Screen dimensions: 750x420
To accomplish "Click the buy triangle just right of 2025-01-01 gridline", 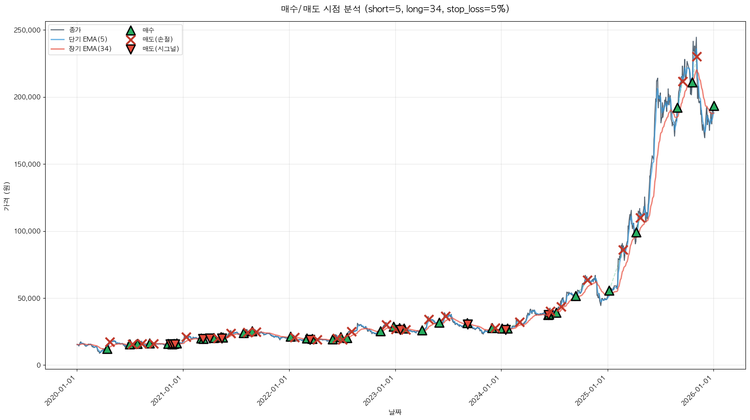I will tap(609, 290).
